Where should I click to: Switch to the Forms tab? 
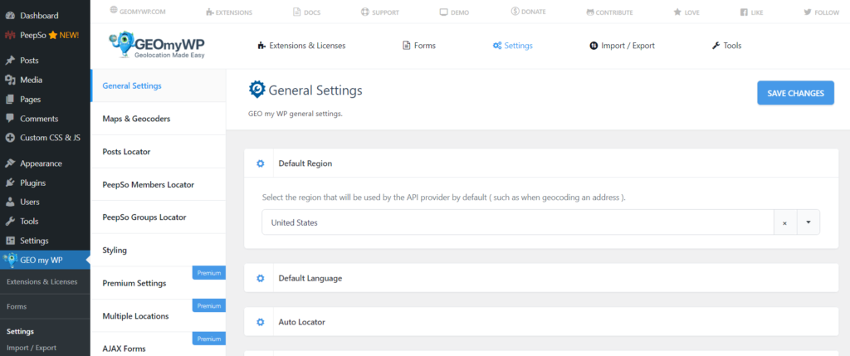click(x=419, y=46)
